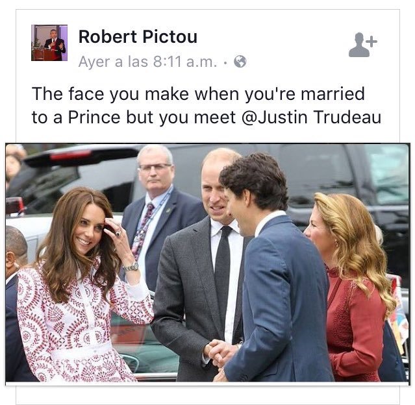This screenshot has width=415, height=405.
Task: Click the wristwatch on the woman's arm
Action: tap(131, 265)
